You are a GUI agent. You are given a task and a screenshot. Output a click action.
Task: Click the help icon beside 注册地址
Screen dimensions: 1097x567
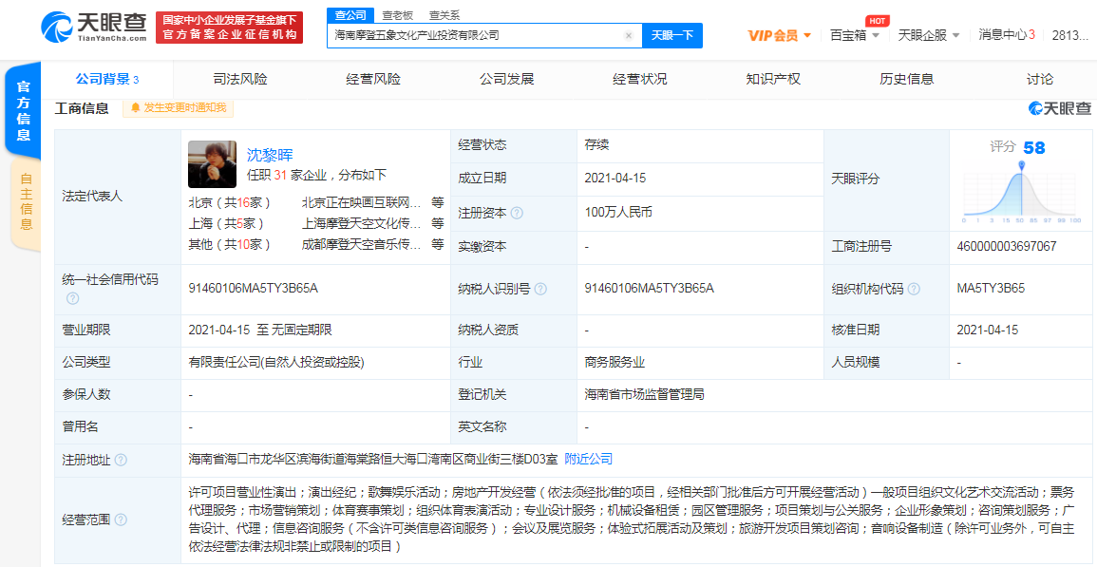tap(121, 460)
